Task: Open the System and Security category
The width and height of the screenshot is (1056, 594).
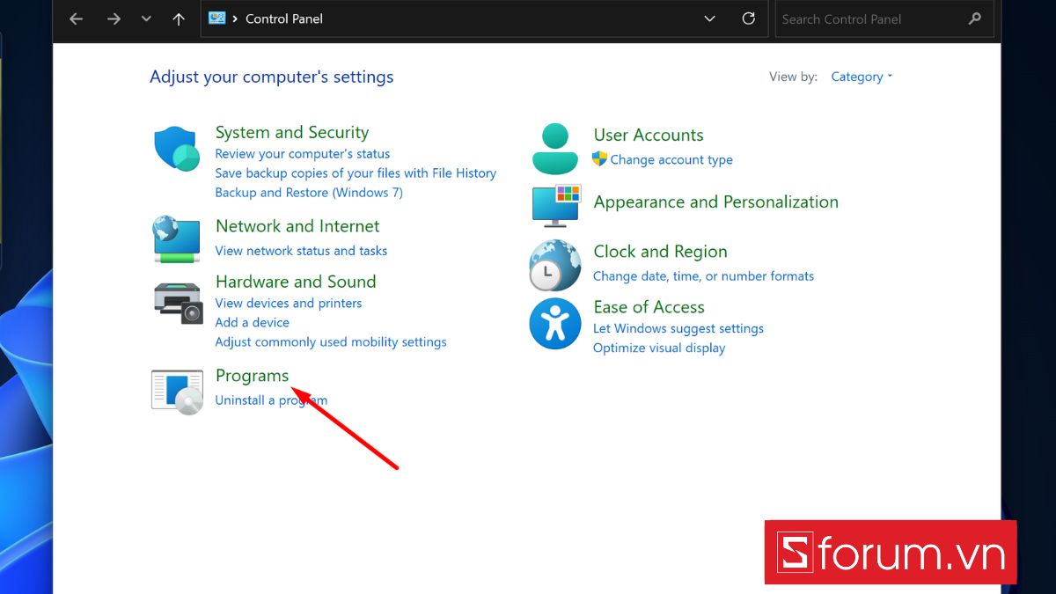Action: (x=292, y=133)
